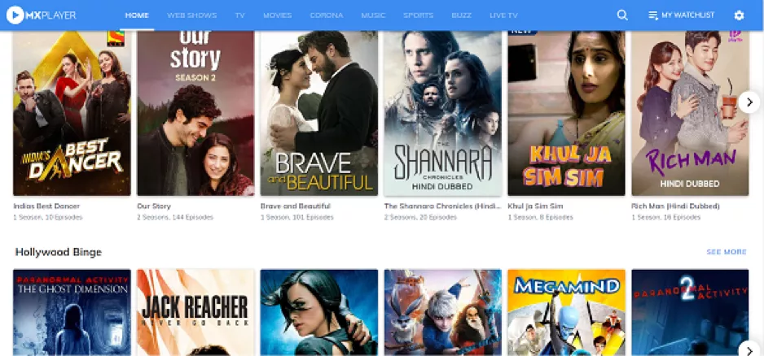Open the Our Story title link
This screenshot has height=356, width=764.
coord(152,206)
